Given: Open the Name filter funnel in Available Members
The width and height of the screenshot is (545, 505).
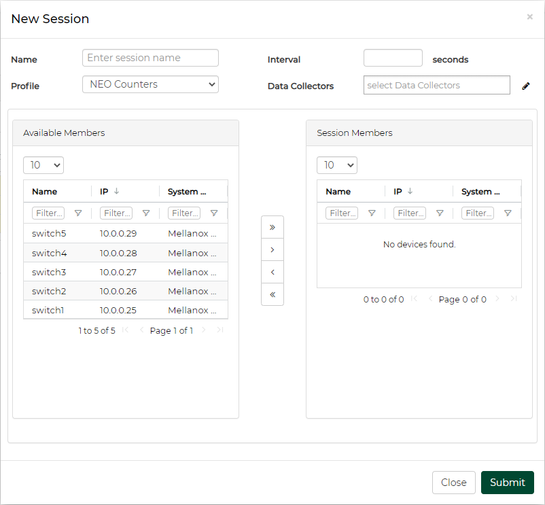Looking at the screenshot, I should tap(78, 213).
